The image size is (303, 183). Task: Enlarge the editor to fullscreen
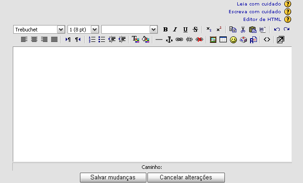pyautogui.click(x=280, y=40)
